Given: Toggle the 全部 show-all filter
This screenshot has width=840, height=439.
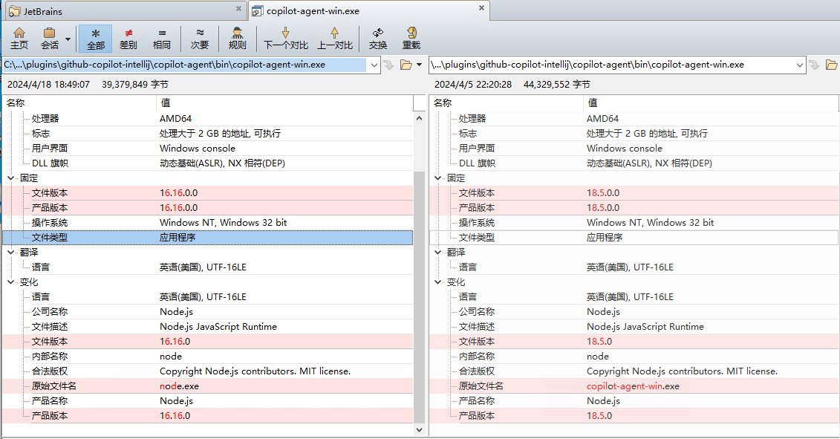Looking at the screenshot, I should click(x=95, y=39).
